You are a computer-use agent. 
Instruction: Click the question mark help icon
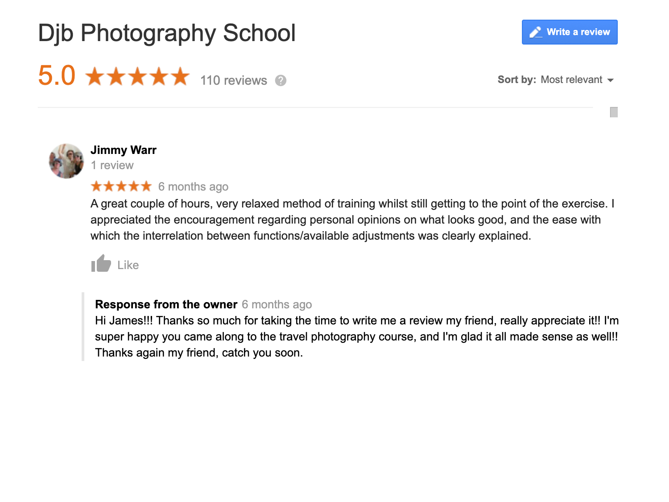pyautogui.click(x=281, y=80)
